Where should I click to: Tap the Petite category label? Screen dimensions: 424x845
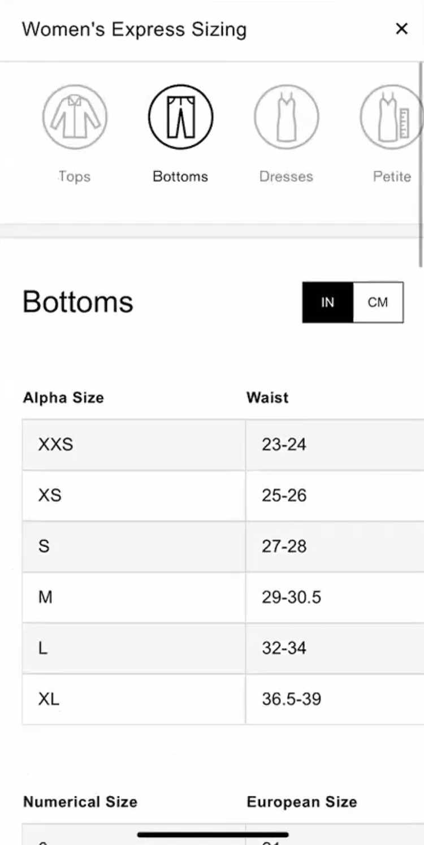pyautogui.click(x=391, y=176)
